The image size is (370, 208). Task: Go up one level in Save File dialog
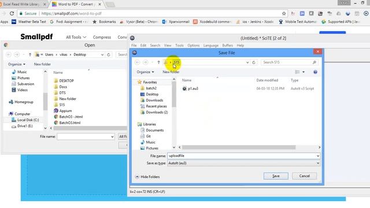(158, 62)
